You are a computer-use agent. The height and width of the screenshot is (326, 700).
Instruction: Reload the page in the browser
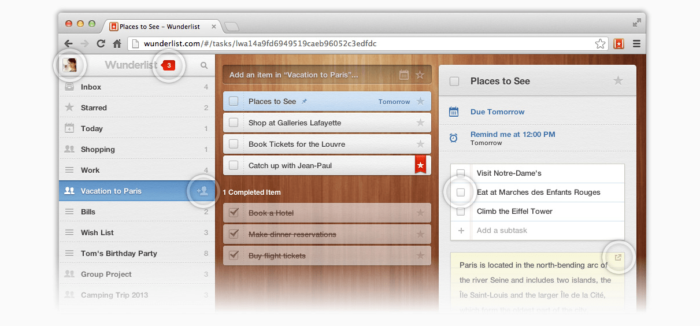click(x=101, y=43)
